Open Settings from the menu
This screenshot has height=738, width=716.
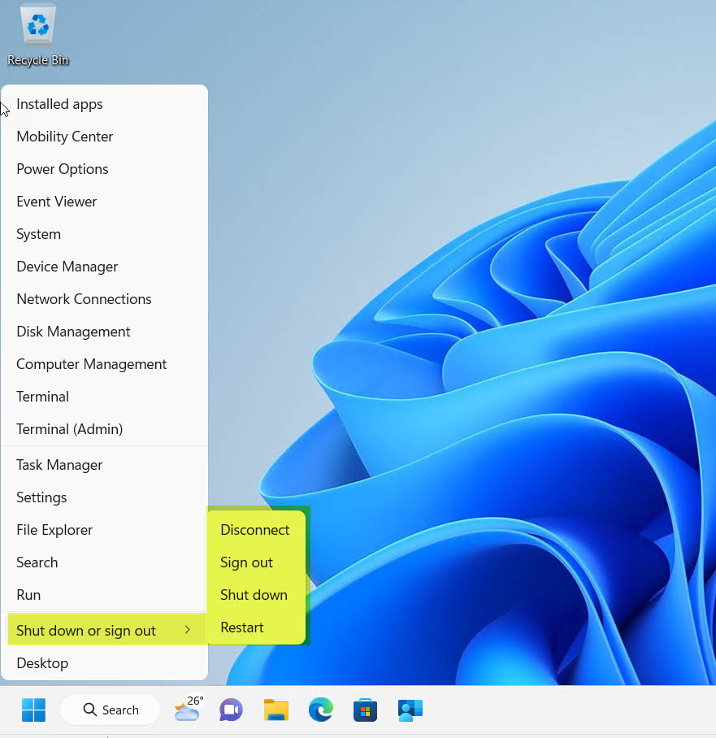point(41,497)
